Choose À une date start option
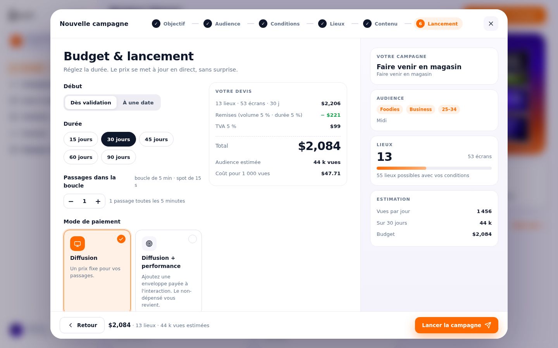558x348 pixels. [138, 102]
